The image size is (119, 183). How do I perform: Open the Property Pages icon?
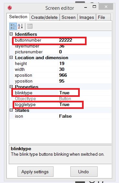(30, 26)
